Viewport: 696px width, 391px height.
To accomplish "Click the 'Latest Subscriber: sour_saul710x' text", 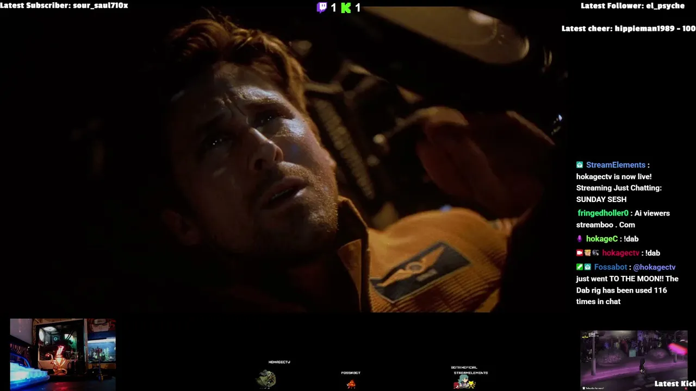I will point(64,5).
